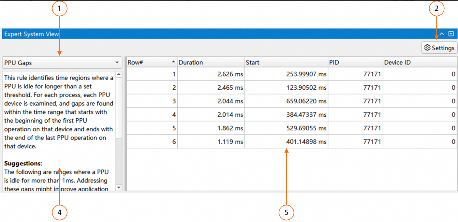Click the Device ID column header

click(419, 62)
